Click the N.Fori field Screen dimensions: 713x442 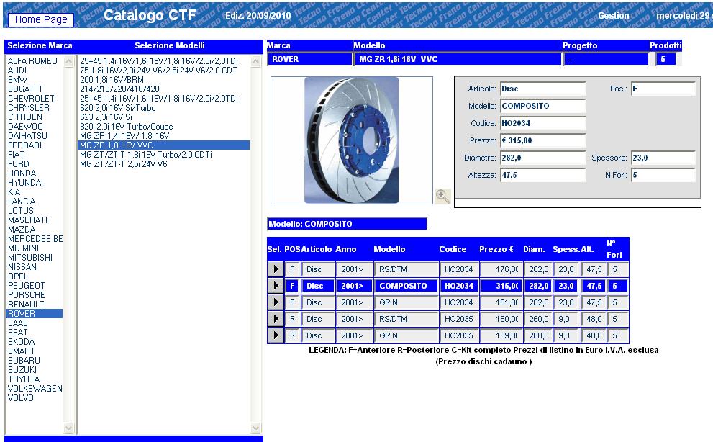click(663, 175)
